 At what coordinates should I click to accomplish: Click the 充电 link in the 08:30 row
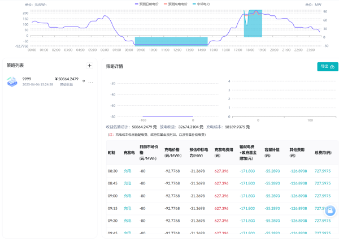(x=127, y=171)
